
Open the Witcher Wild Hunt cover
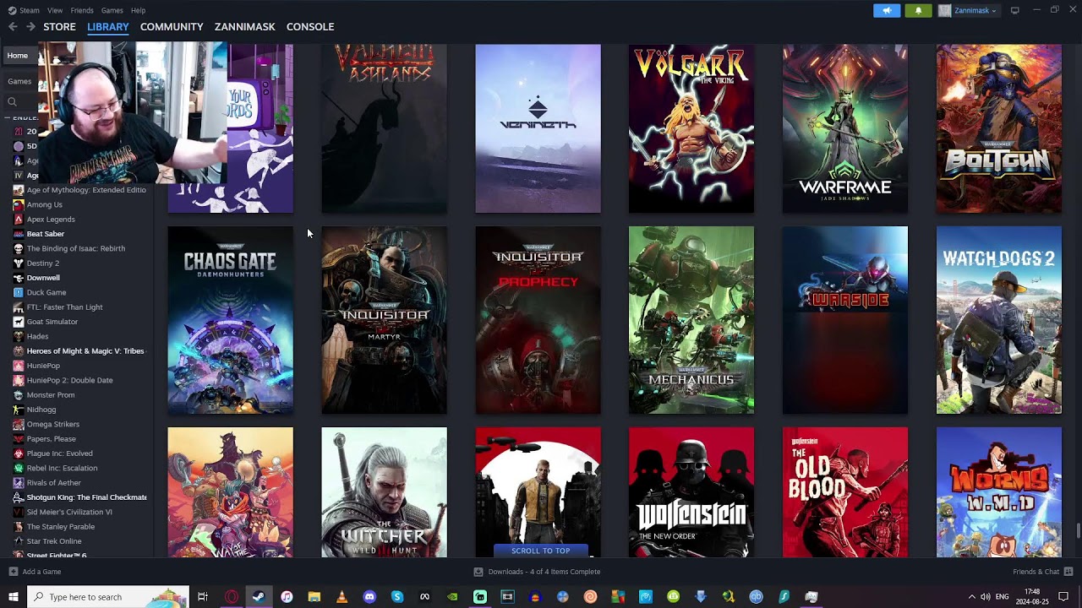tap(385, 492)
